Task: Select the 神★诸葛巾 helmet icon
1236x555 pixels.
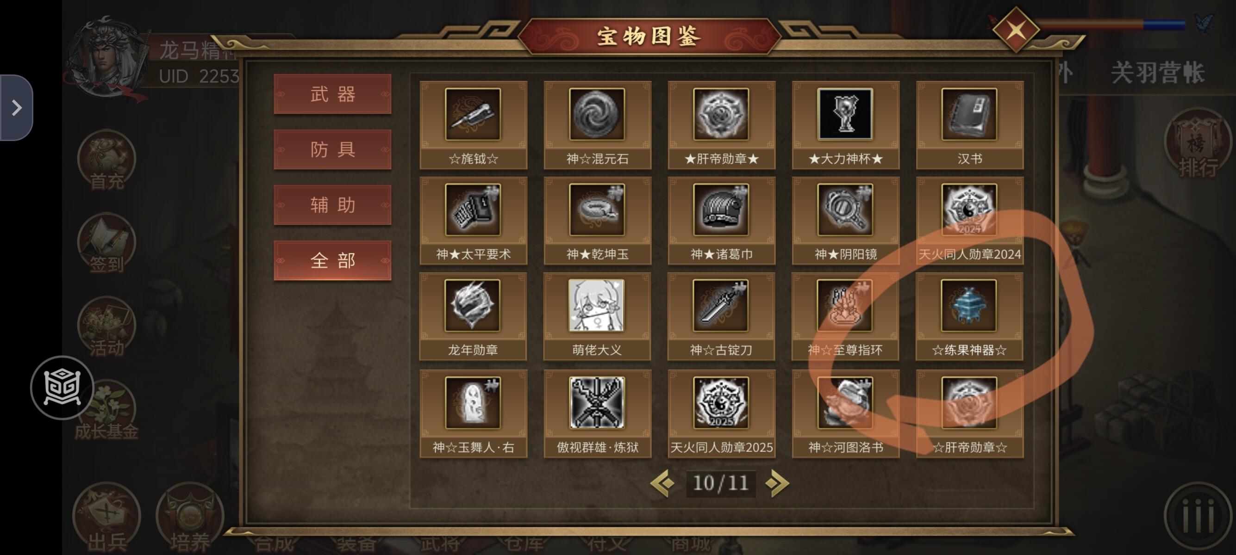Action: click(721, 210)
